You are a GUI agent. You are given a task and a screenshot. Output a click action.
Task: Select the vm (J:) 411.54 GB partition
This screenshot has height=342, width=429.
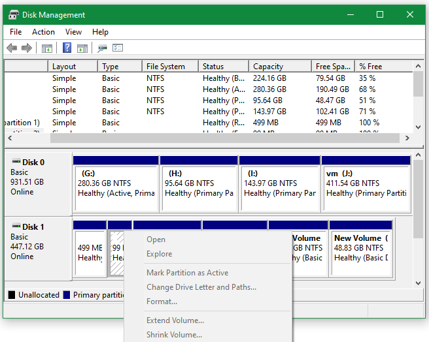point(366,184)
